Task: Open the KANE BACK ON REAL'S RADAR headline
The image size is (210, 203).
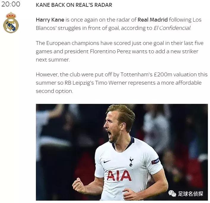Action: 74,5
